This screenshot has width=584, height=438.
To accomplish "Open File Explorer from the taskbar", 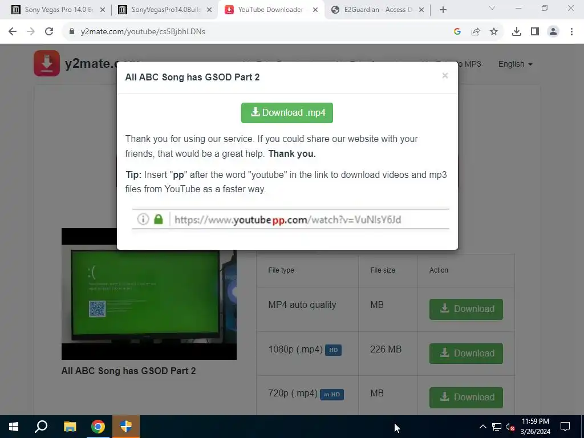I will (70, 427).
